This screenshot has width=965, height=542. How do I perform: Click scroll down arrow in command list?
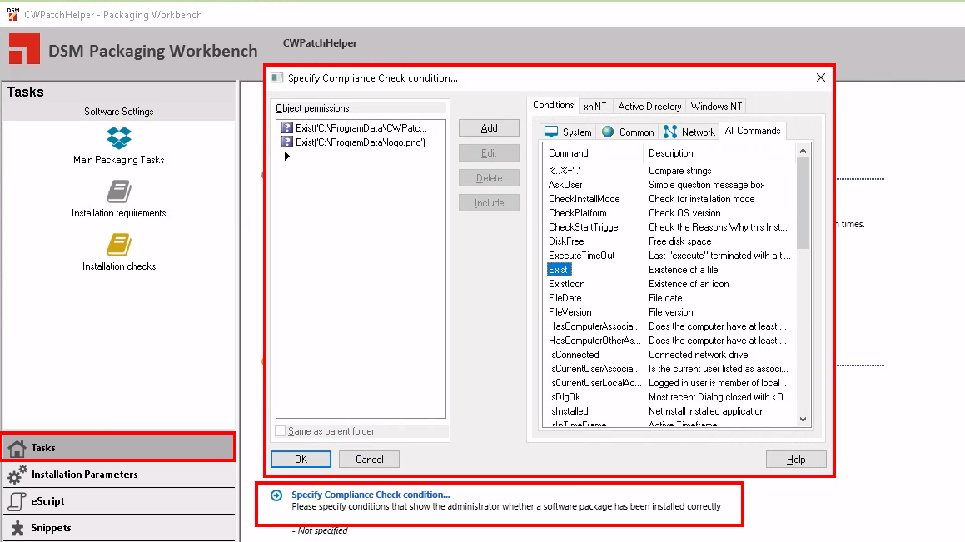[803, 420]
